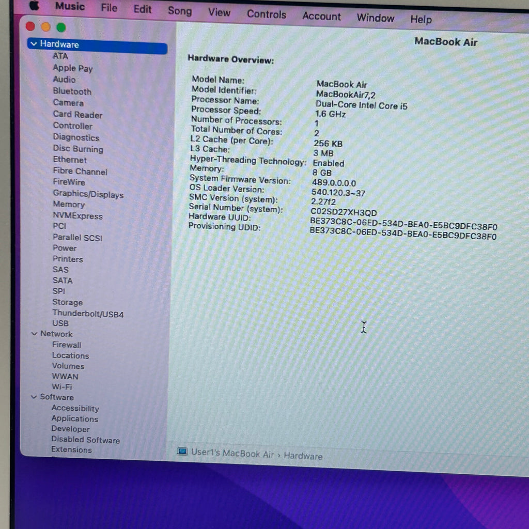The width and height of the screenshot is (529, 529).
Task: Select Developer under Software
Action: pyautogui.click(x=70, y=429)
